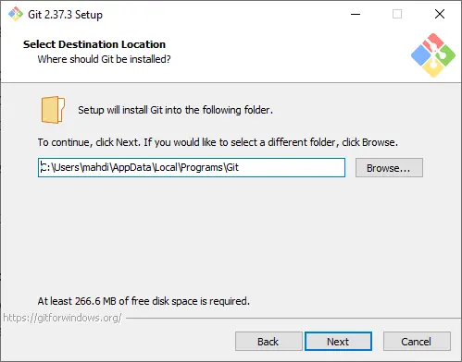Screen dimensions: 462x362
Task: Click inside the installation path field
Action: (x=192, y=167)
